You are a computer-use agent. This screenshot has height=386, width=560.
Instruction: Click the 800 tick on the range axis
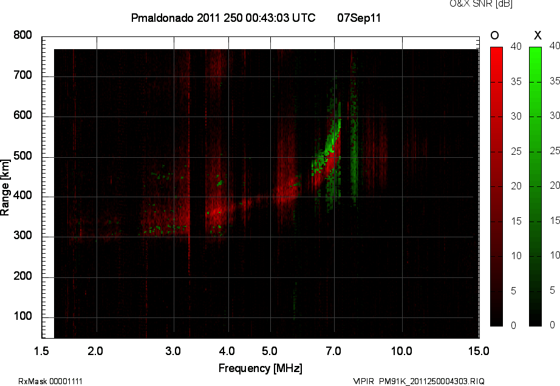point(22,35)
